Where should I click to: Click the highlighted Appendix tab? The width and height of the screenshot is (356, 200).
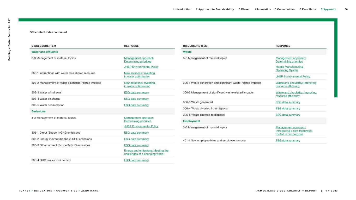328,9
